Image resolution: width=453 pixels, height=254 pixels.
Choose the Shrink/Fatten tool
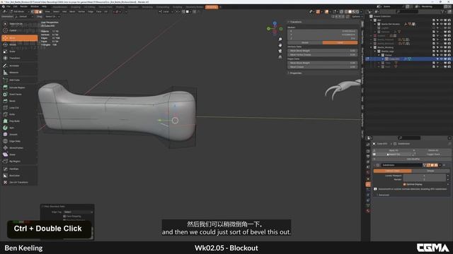[19, 148]
